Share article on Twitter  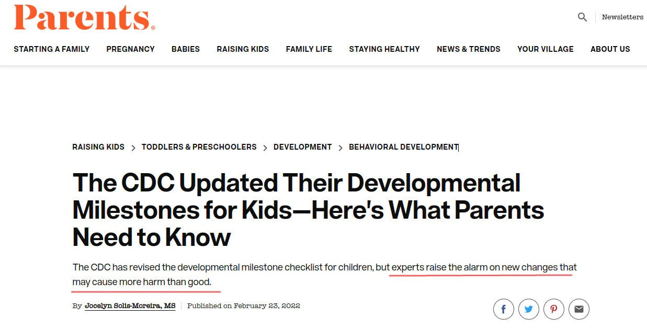click(x=528, y=309)
